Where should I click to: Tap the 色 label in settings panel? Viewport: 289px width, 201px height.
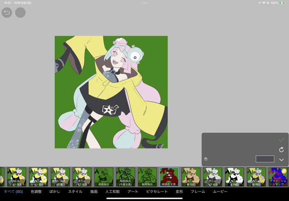(x=206, y=159)
